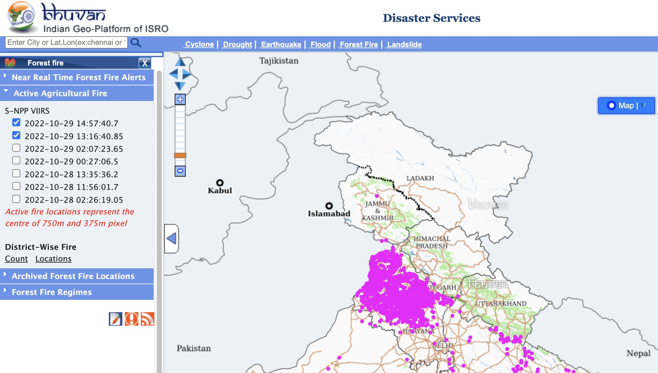658x373 pixels.
Task: Click the Bhuvan logo emblem
Action: [x=22, y=17]
